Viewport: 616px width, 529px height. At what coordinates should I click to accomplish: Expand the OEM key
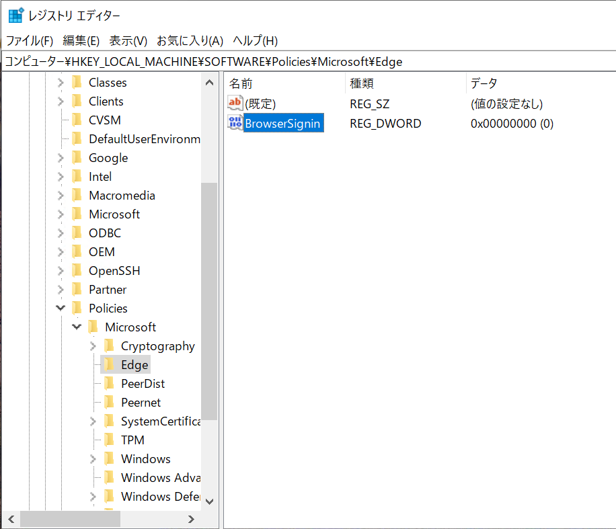coord(61,252)
